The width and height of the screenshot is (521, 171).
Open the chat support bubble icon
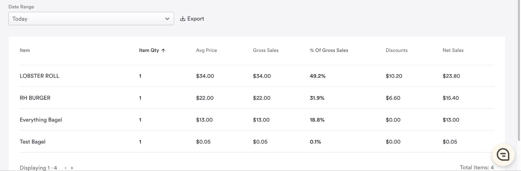click(x=503, y=155)
